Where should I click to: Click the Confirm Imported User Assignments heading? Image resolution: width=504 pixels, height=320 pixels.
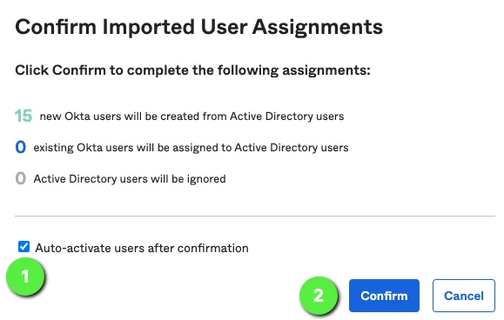point(199,27)
